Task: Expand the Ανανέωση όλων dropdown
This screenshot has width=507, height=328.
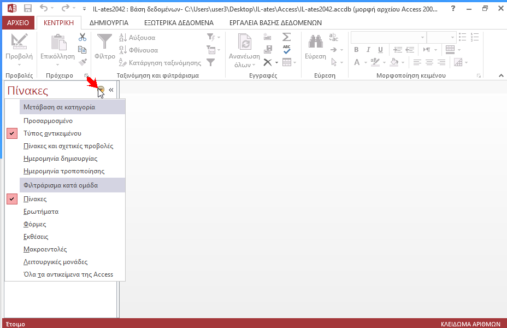Action: [254, 65]
